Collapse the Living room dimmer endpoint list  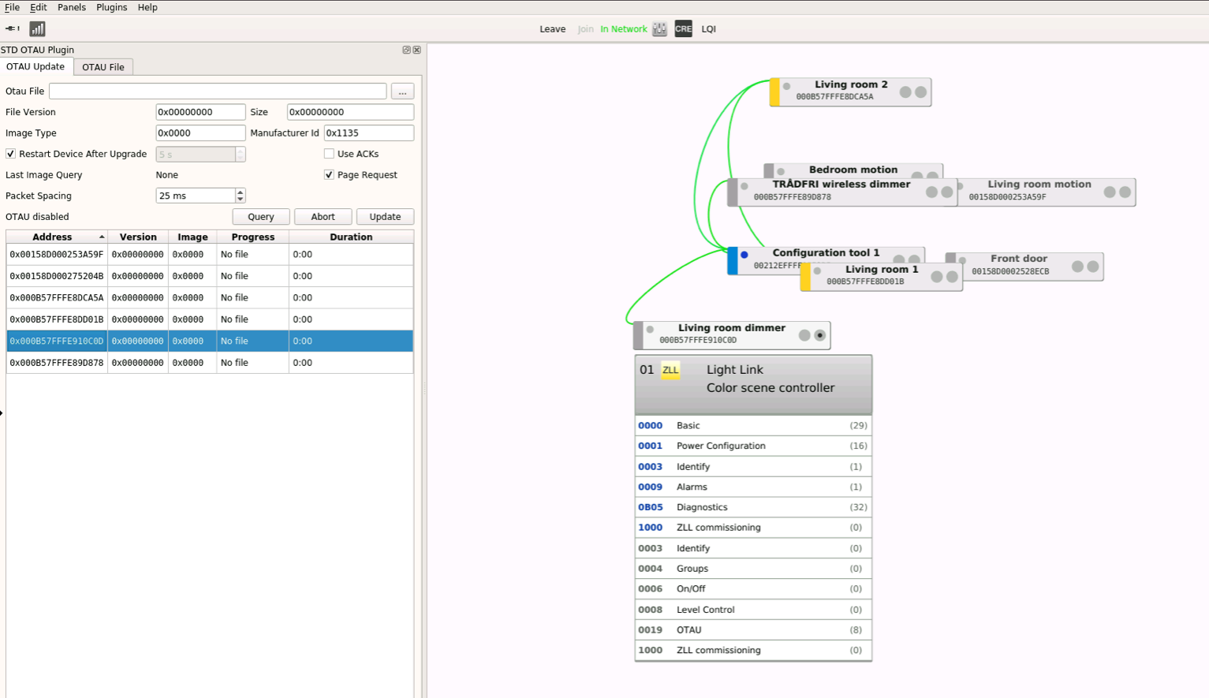pos(820,335)
